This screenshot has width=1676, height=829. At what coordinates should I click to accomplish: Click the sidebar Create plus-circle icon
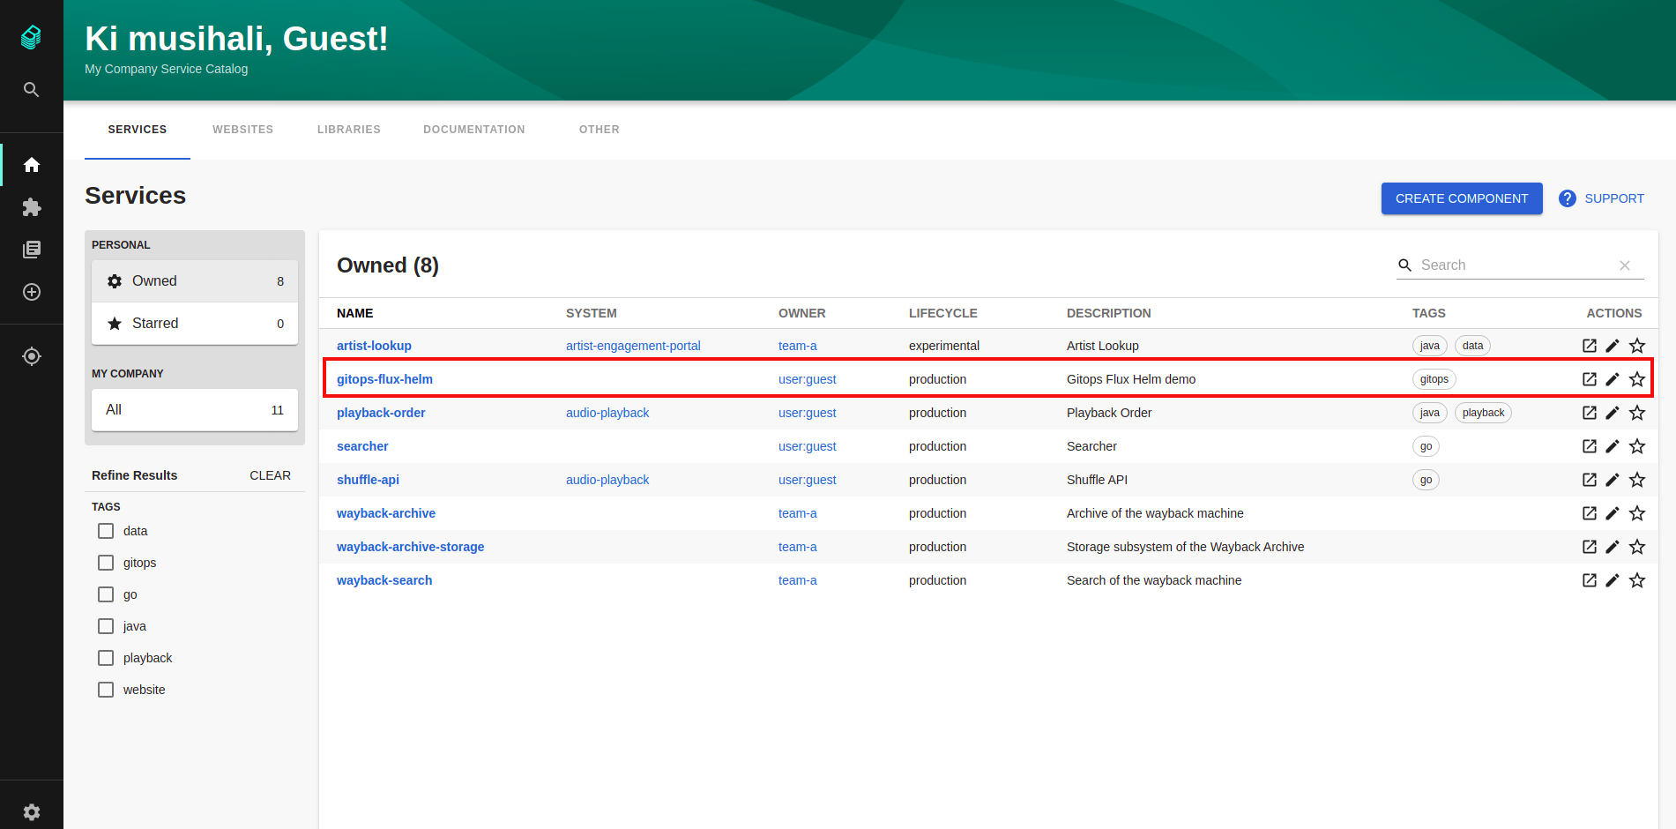tap(32, 292)
